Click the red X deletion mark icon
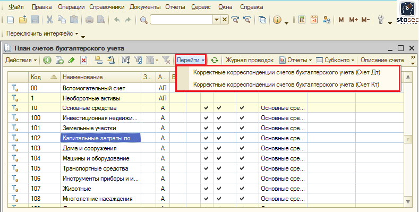This screenshot has width=419, height=212. point(83,61)
